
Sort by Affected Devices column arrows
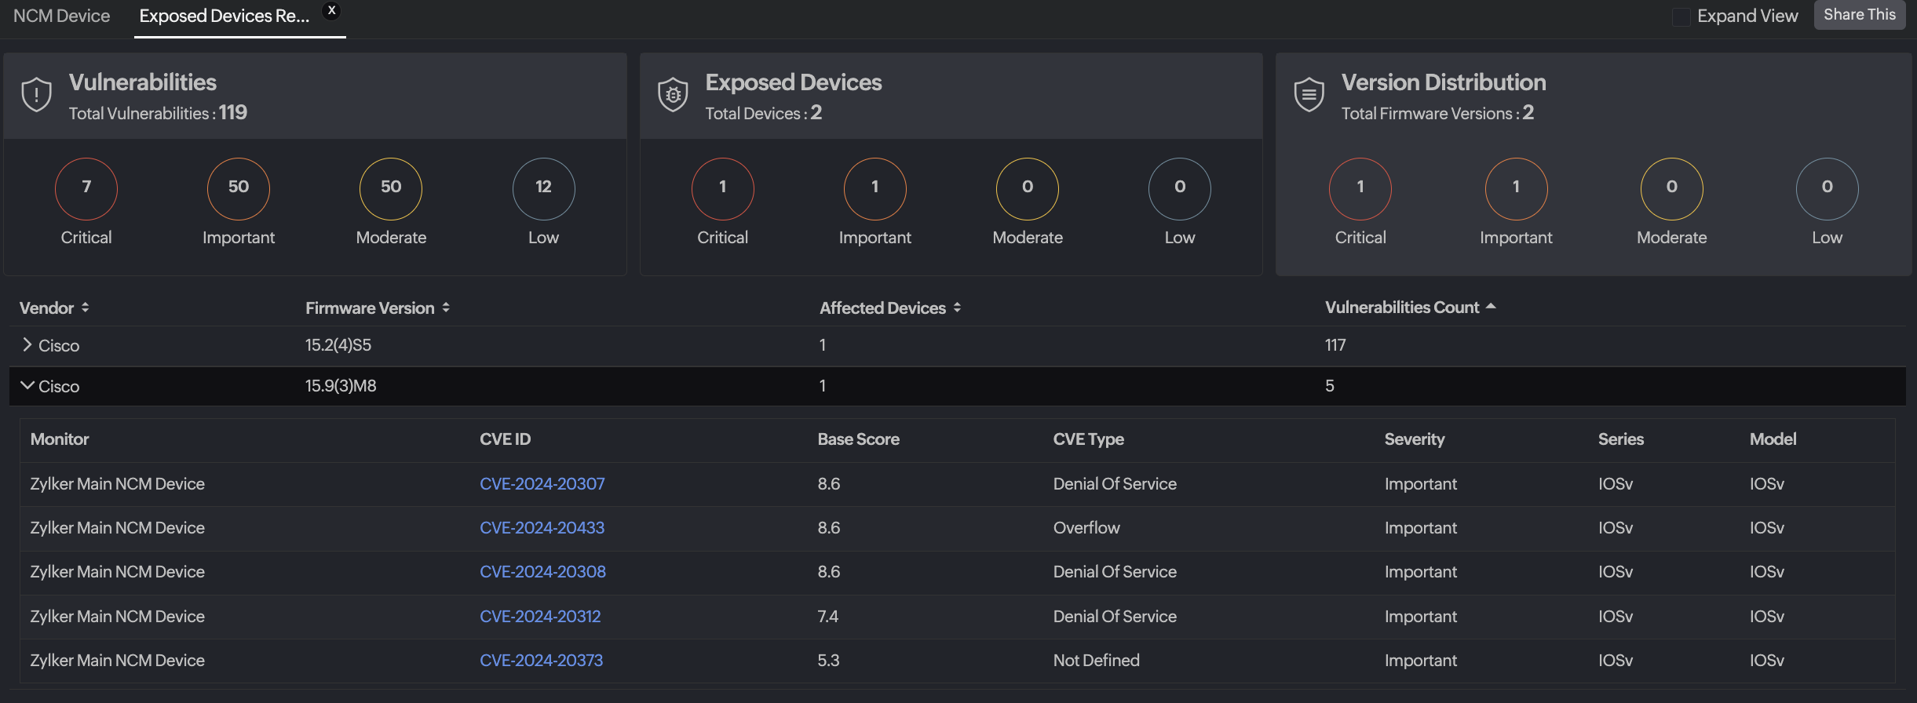[957, 308]
